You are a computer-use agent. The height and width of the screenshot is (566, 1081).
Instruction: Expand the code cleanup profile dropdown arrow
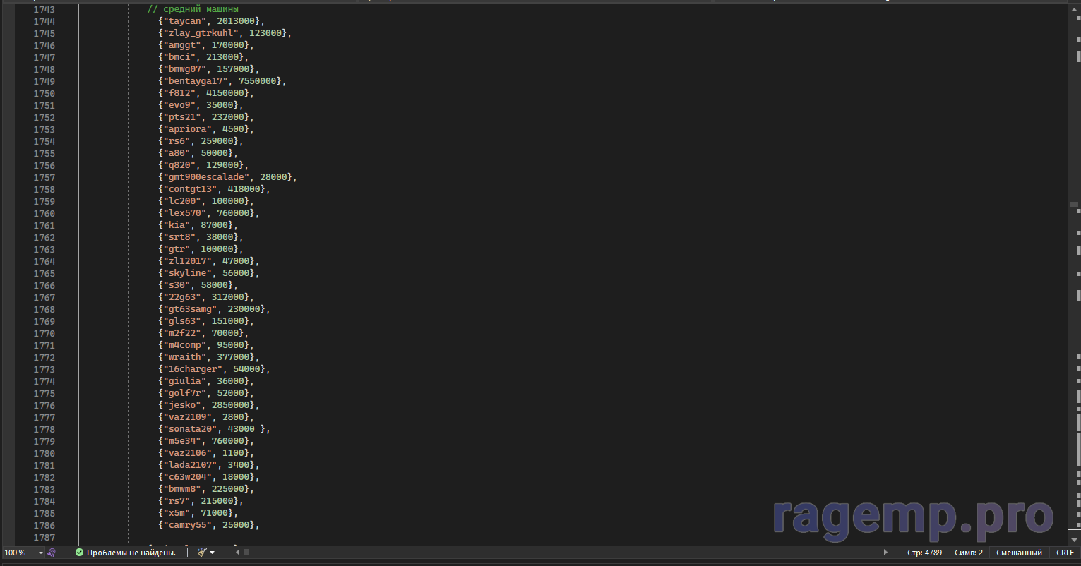coord(212,553)
